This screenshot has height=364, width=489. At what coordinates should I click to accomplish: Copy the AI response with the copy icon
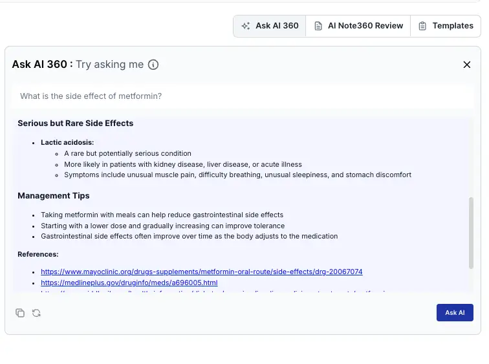point(20,313)
